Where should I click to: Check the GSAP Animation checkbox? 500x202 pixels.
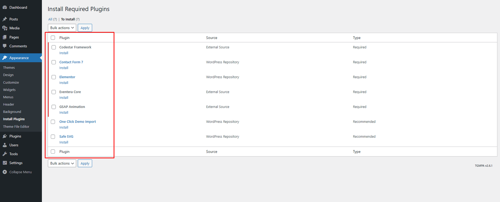click(x=54, y=107)
